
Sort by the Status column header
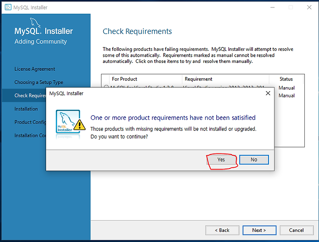(x=286, y=79)
